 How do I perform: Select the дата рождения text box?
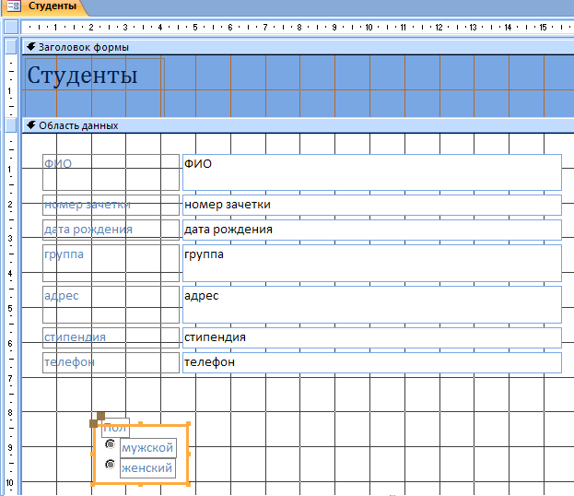coord(372,230)
